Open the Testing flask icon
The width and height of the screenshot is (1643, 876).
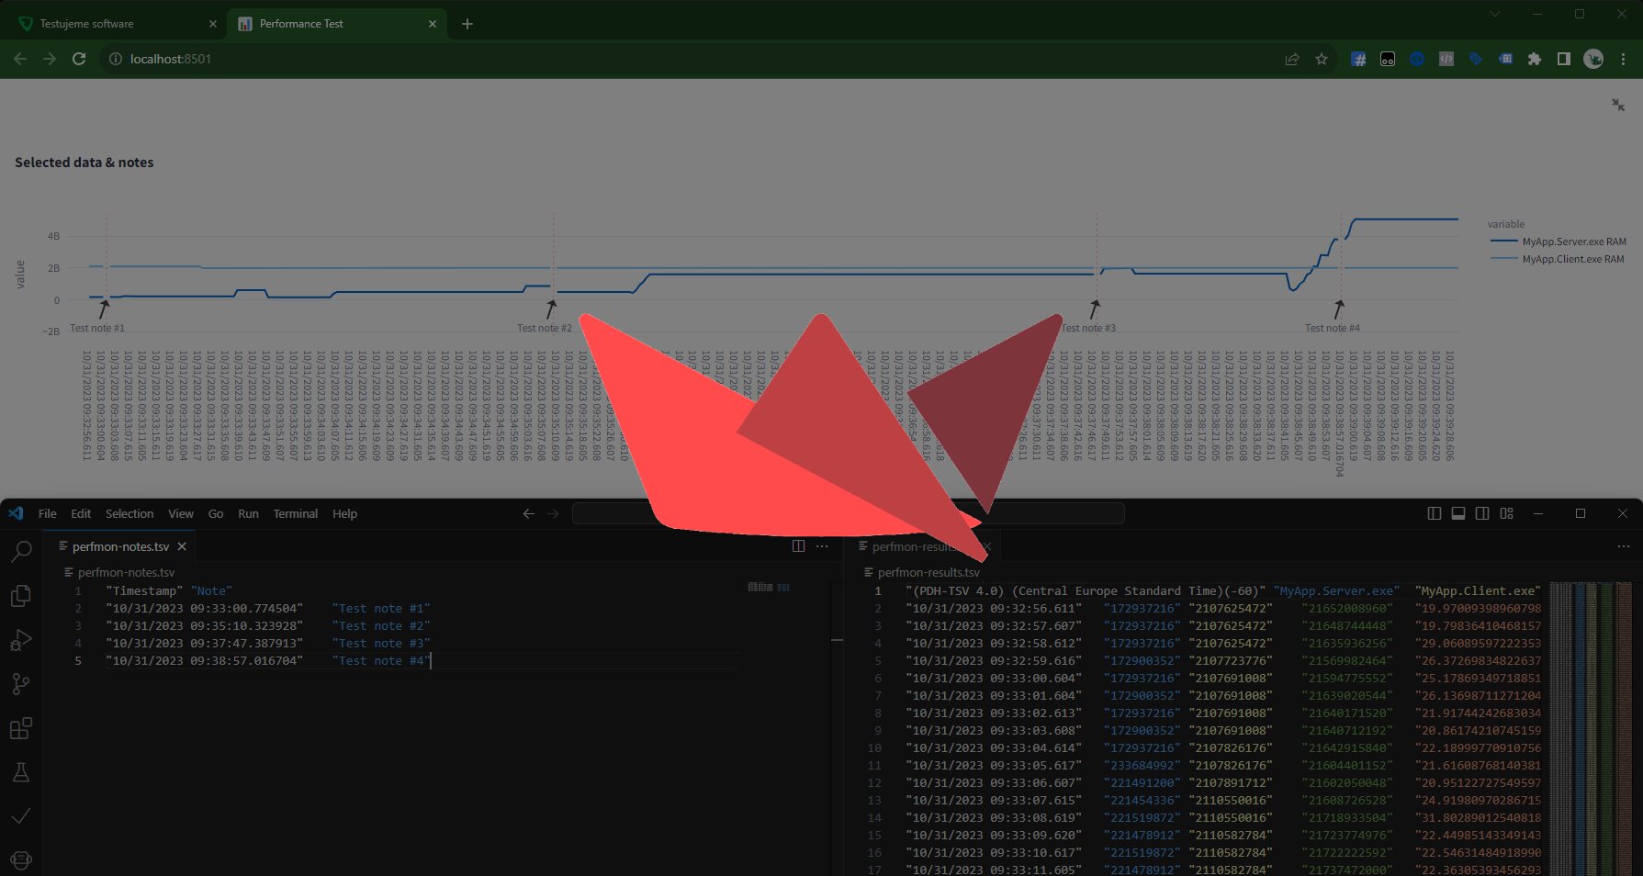coord(21,772)
